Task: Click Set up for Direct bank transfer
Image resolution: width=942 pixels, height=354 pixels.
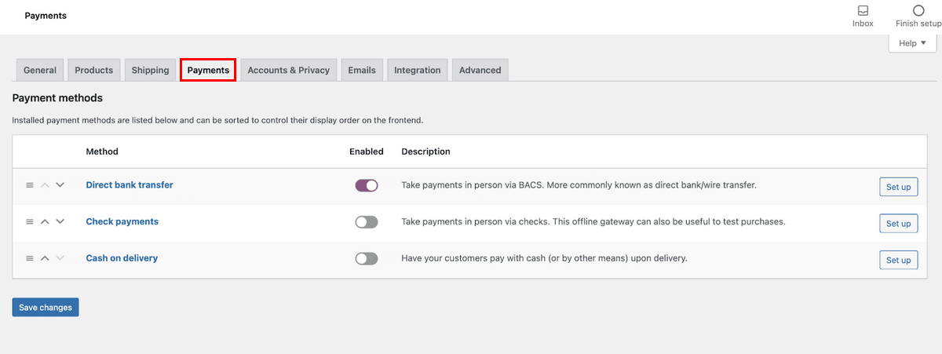Action: (x=898, y=187)
